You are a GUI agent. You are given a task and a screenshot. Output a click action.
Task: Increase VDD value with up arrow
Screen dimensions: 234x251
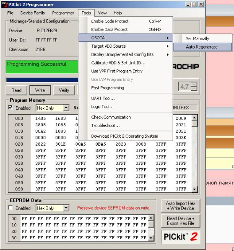coord(194,85)
